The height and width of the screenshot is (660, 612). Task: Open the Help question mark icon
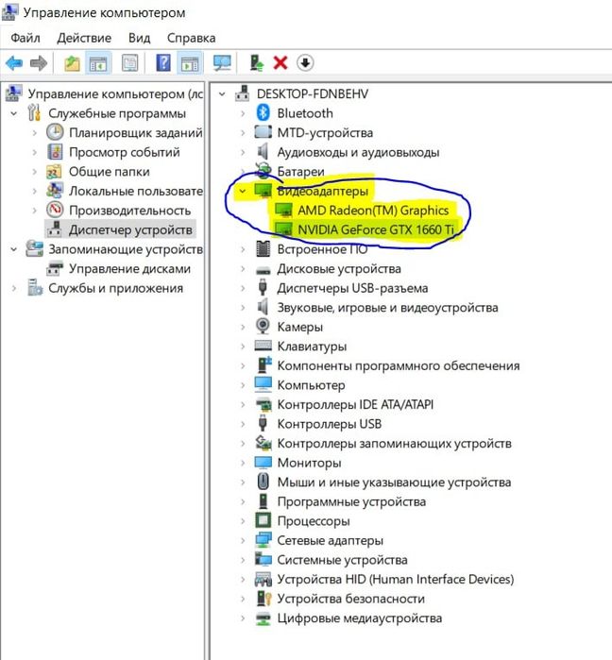click(x=163, y=63)
